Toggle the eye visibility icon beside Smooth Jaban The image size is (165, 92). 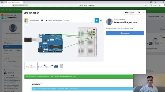click(42, 20)
